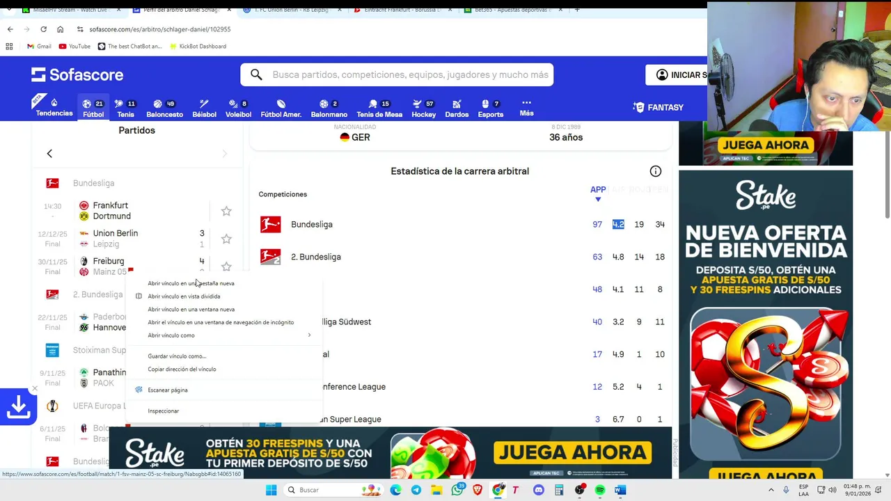
Task: Go to previous Partidos page arrow
Action: 49,153
